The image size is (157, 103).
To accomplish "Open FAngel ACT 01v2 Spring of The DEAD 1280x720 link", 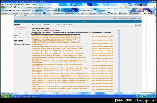I will (61, 78).
